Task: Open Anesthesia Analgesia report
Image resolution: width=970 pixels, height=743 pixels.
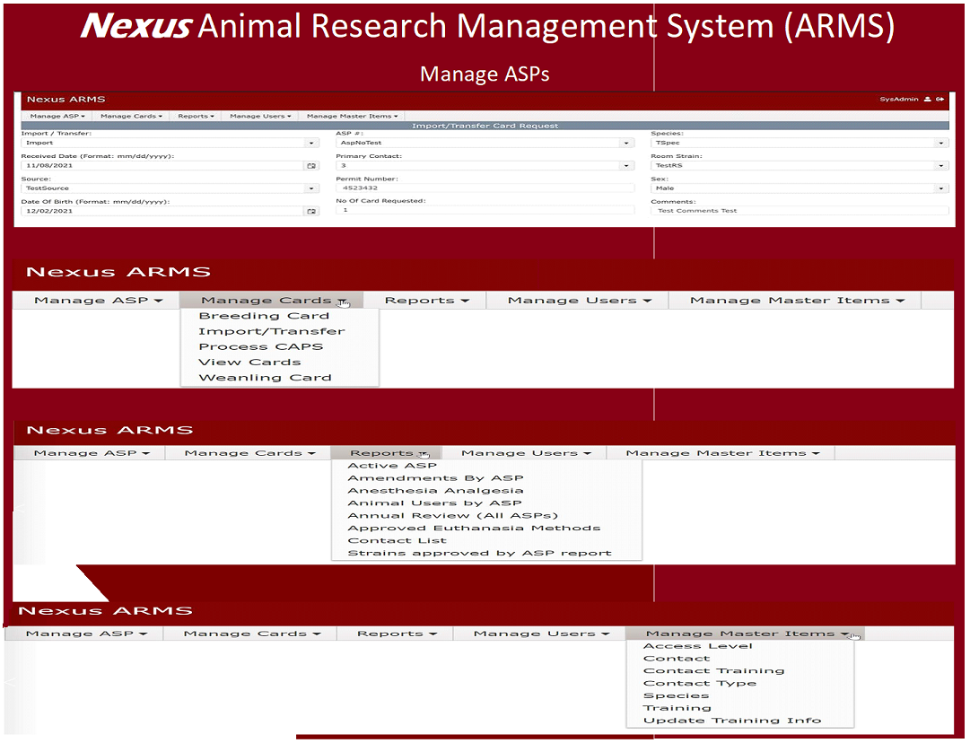Action: tap(435, 491)
